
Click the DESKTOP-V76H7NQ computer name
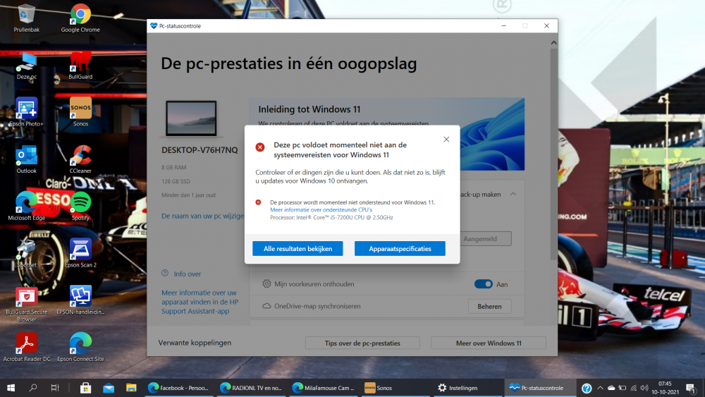(200, 150)
